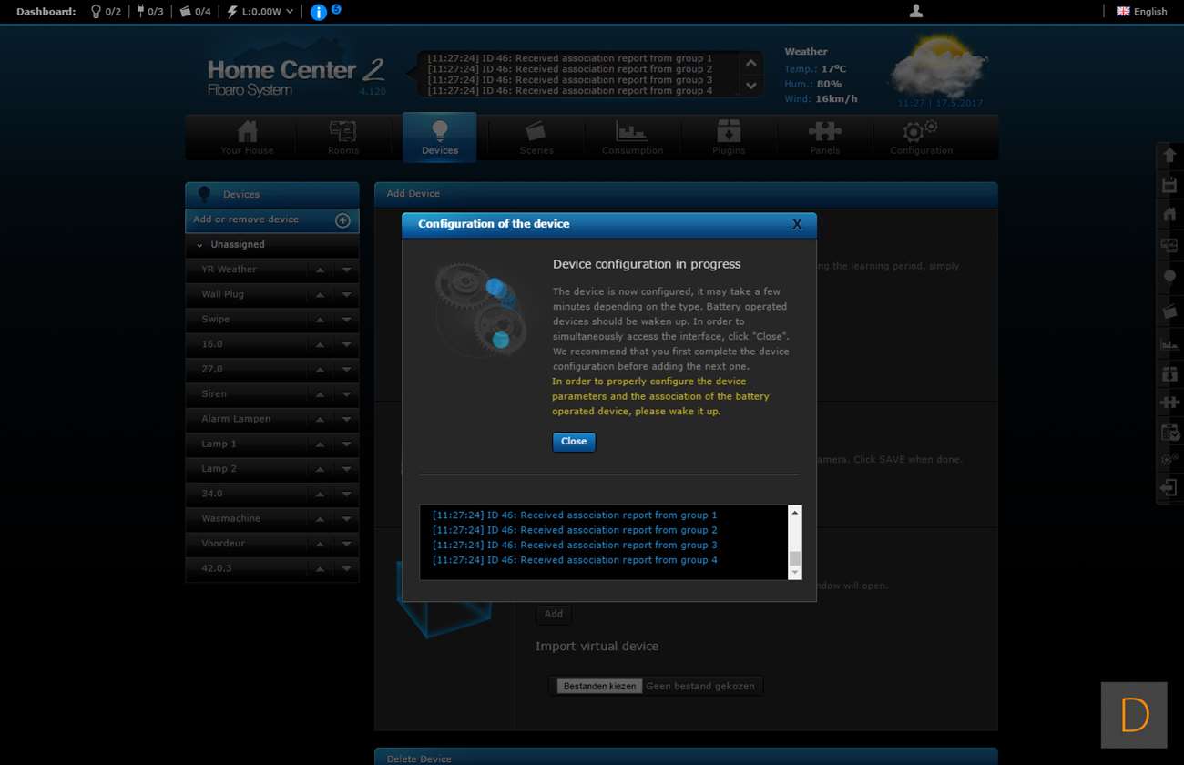1184x765 pixels.
Task: Click the save floppy icon in right sidebar
Action: (x=1169, y=185)
